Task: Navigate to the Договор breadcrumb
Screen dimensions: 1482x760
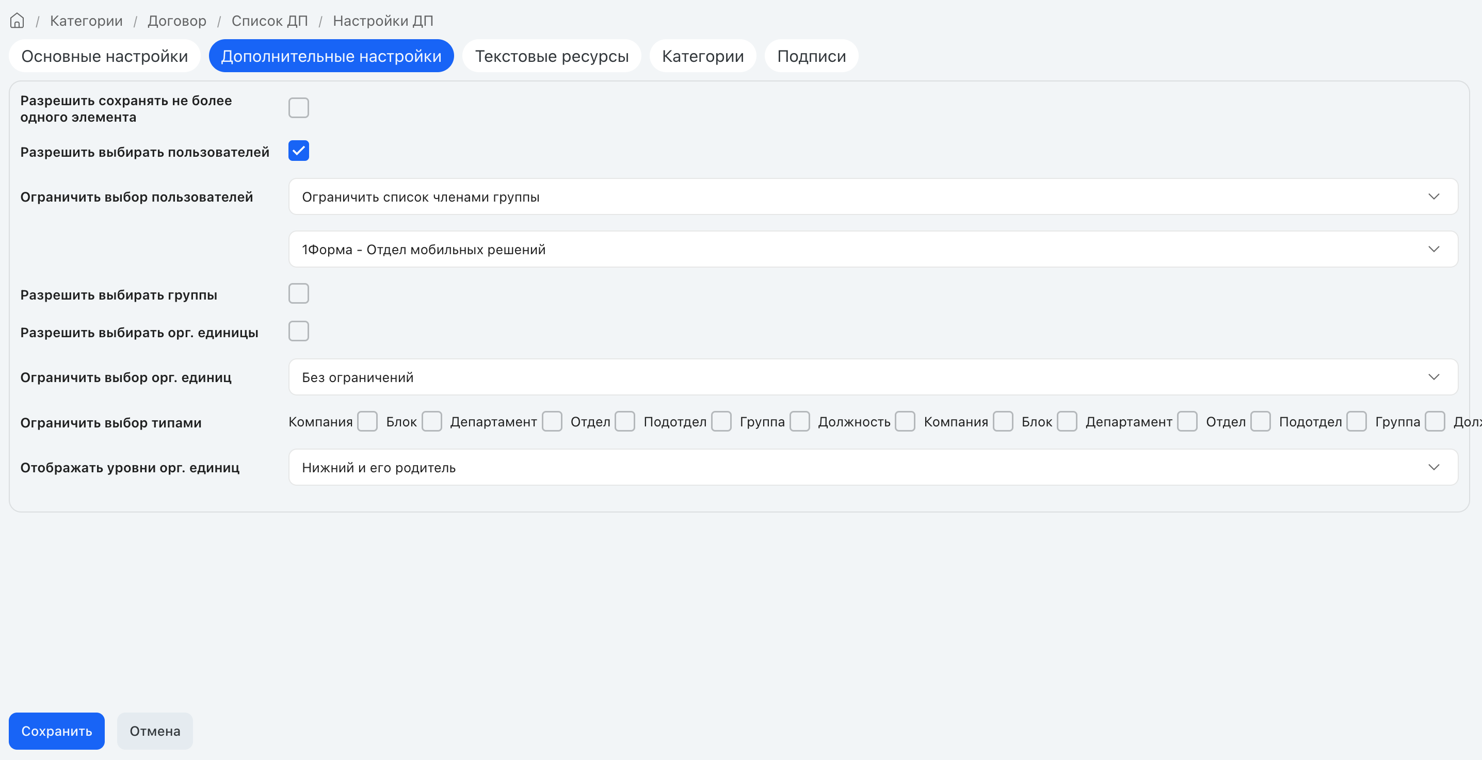Action: point(177,21)
